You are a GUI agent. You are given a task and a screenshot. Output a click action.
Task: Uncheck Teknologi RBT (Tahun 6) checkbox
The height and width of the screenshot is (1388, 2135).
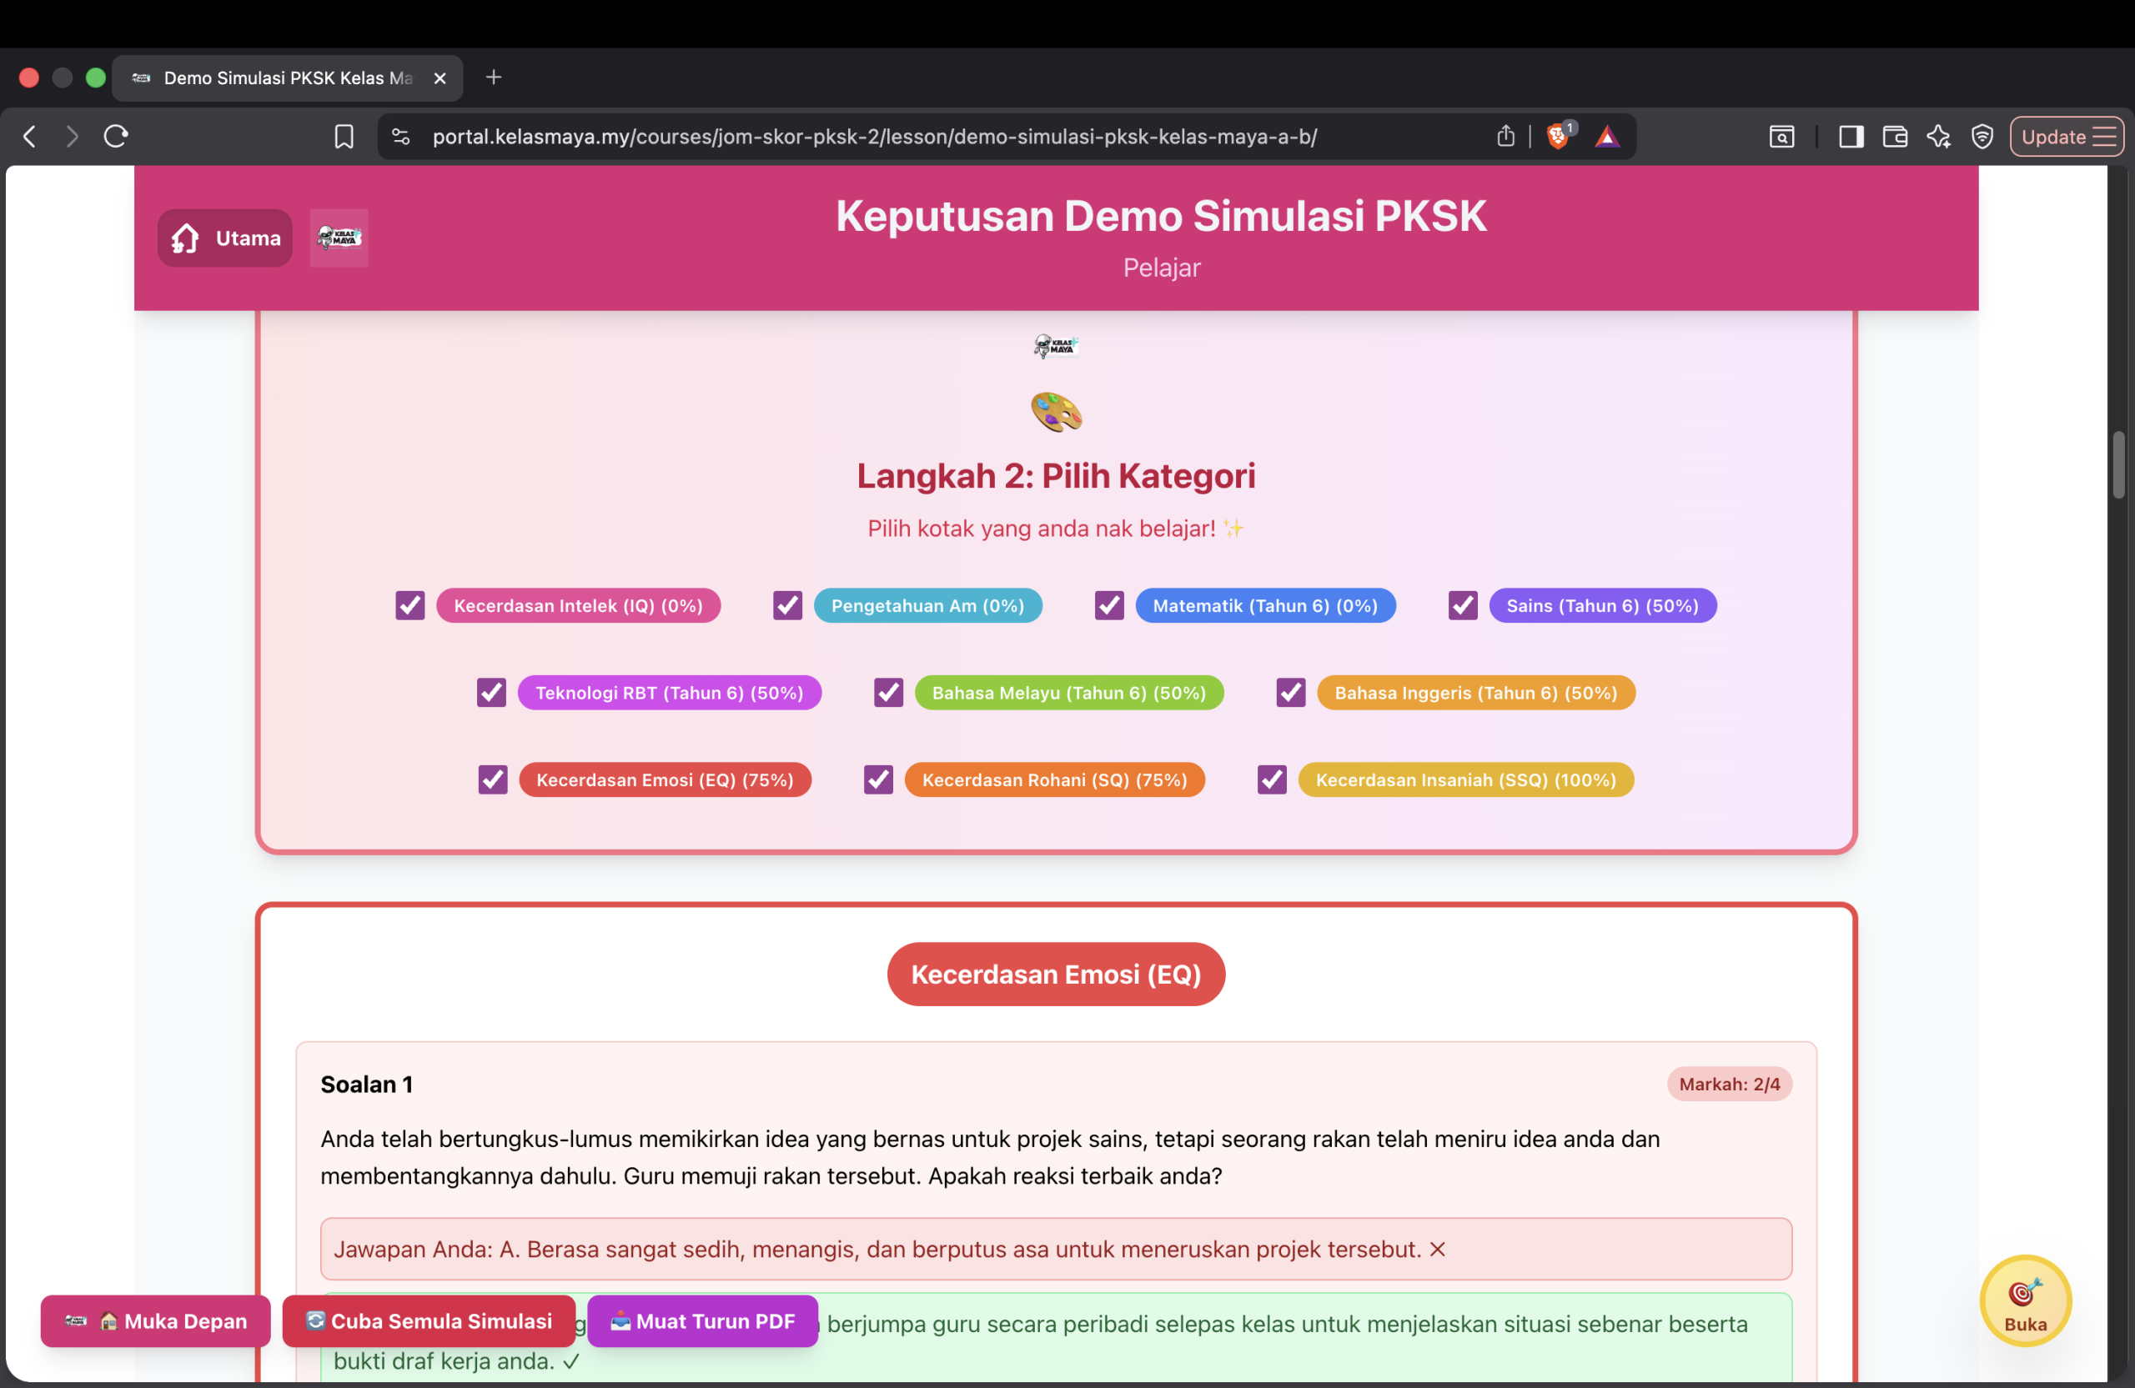[x=491, y=692]
